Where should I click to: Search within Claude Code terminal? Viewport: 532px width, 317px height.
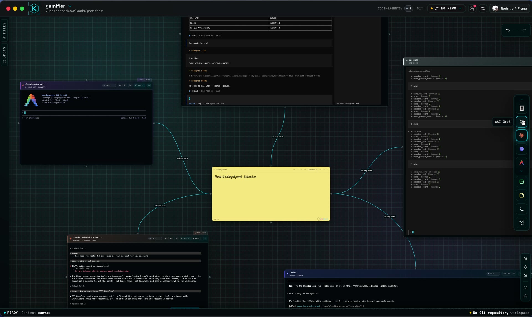(x=176, y=238)
